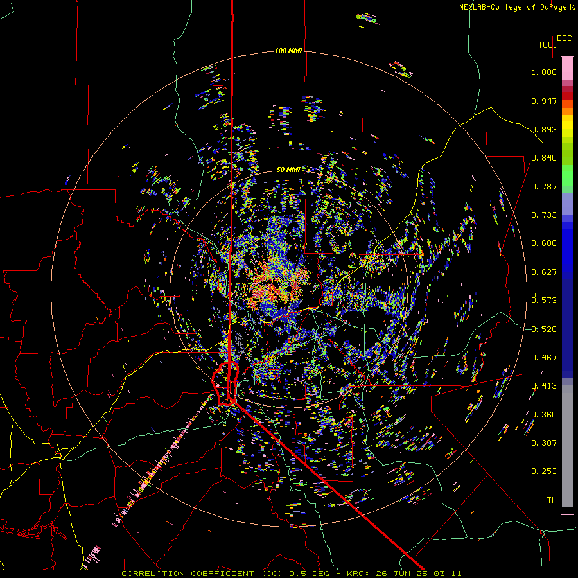Click the 0.733 scale value

pyautogui.click(x=544, y=215)
